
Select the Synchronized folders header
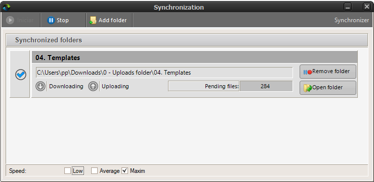187,40
